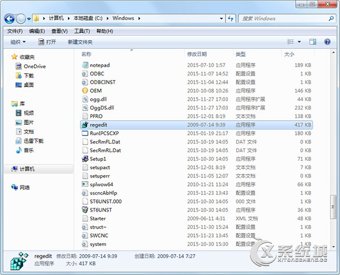Open the 工具(T) menu
The image size is (340, 275).
(x=82, y=31)
